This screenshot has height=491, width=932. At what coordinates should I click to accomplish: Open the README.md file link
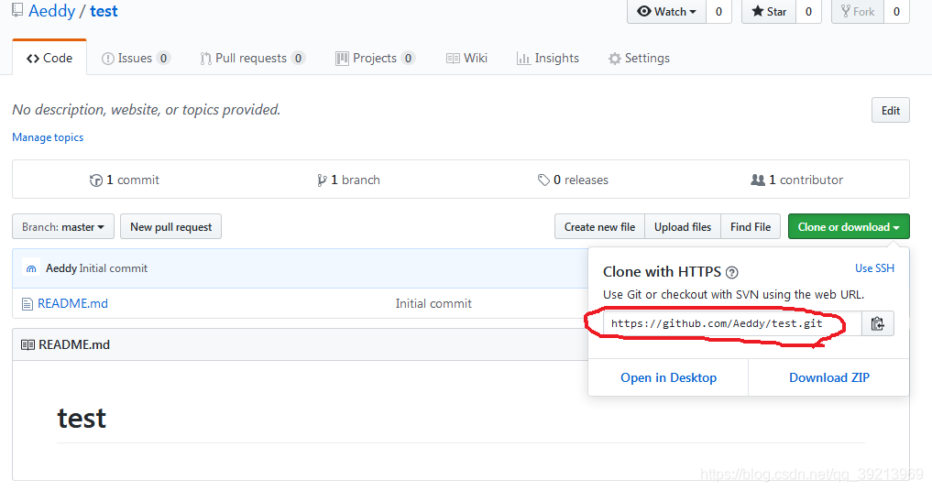pos(72,303)
